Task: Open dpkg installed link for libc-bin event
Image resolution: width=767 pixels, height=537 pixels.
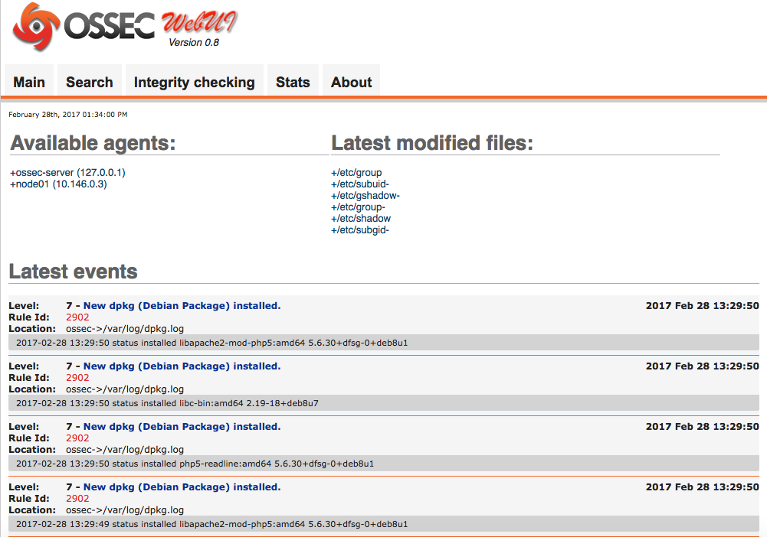Action: click(182, 366)
